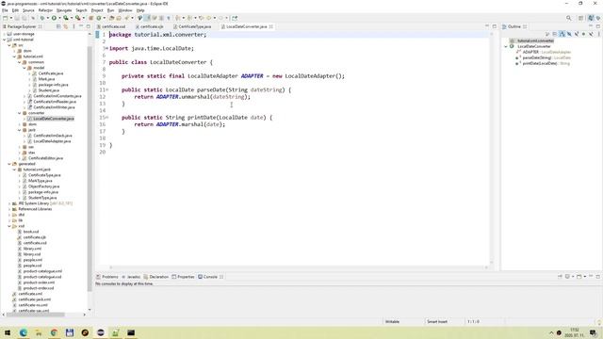Collapse the generated source folder
Image resolution: width=603 pixels, height=339 pixels.
click(9, 164)
